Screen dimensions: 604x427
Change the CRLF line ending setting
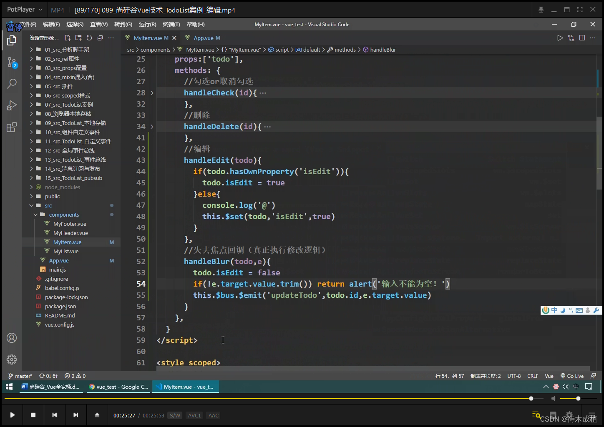pos(533,376)
